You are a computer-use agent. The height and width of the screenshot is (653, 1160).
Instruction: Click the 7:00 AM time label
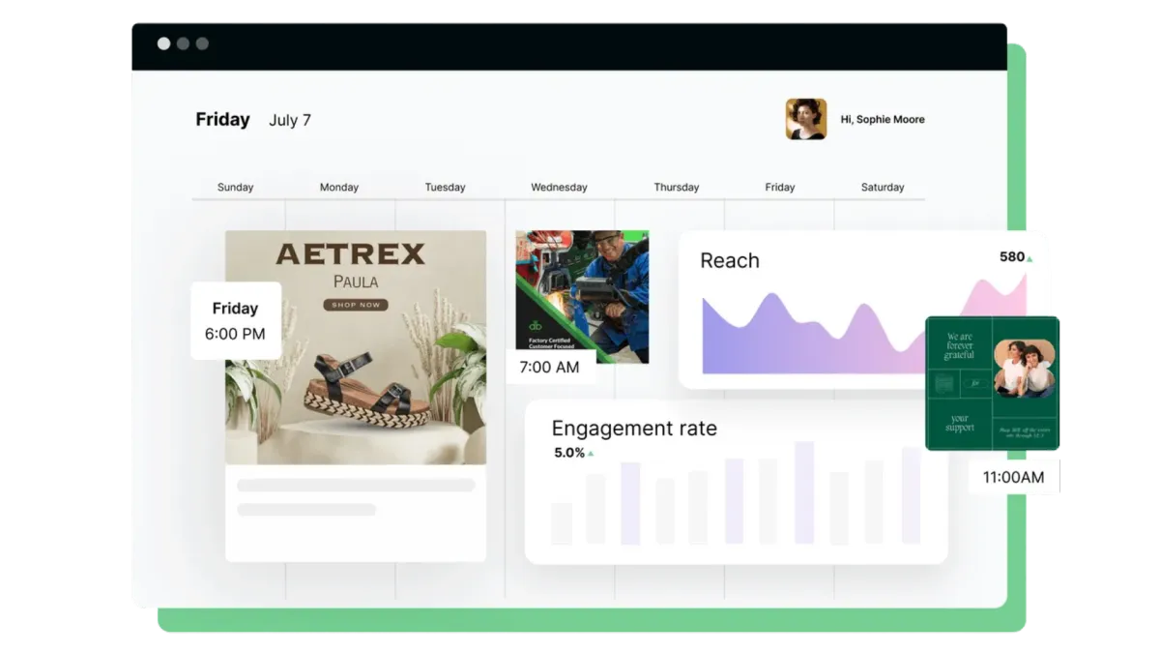[549, 368]
